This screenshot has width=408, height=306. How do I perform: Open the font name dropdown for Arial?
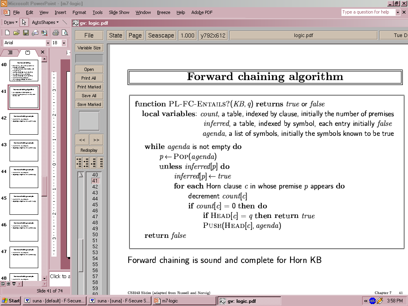point(48,43)
